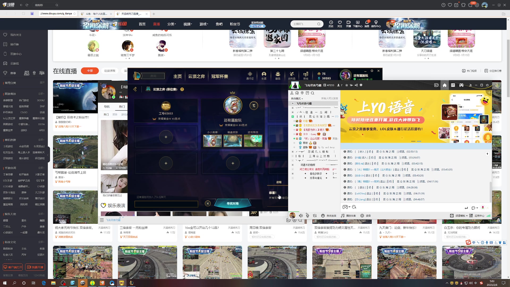Collapse the 昆仑东海之隔 channel tree node
The height and width of the screenshot is (287, 510).
click(x=293, y=116)
